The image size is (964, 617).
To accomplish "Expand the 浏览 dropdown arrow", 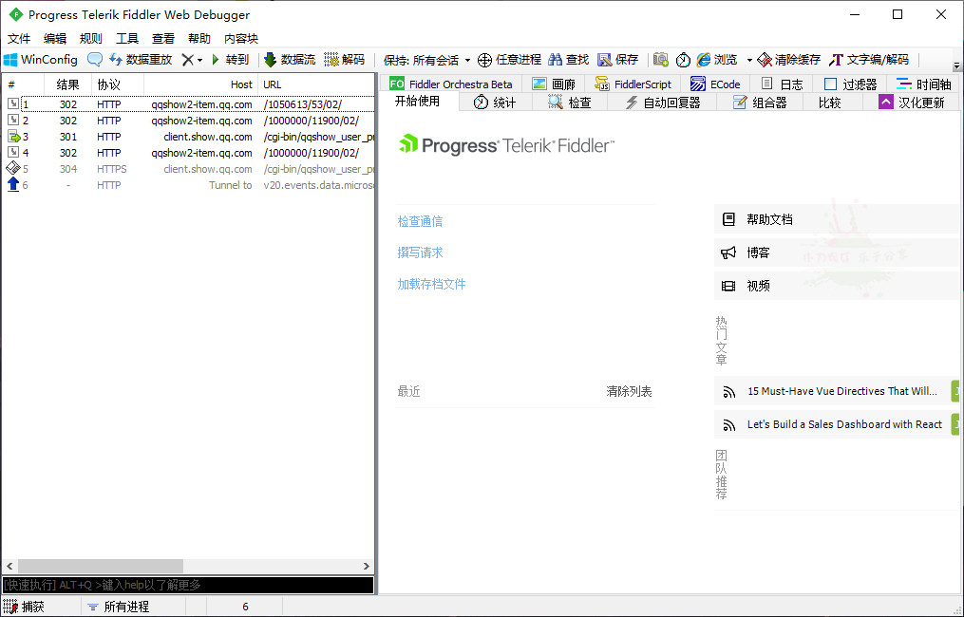I will click(748, 60).
